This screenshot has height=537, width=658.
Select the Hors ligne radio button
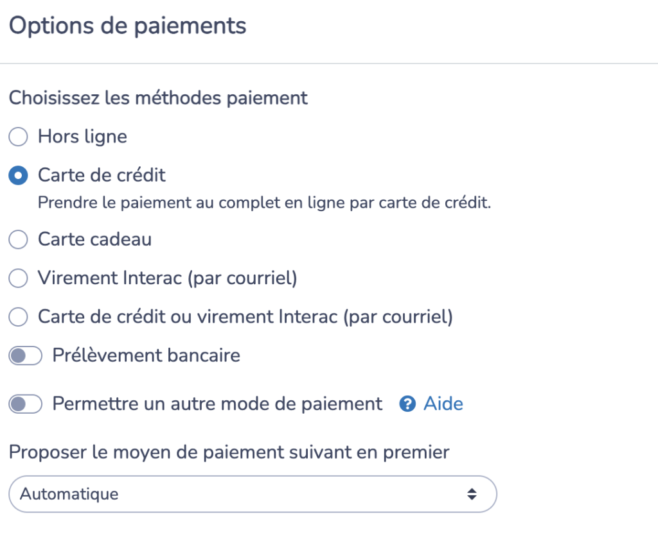(18, 137)
